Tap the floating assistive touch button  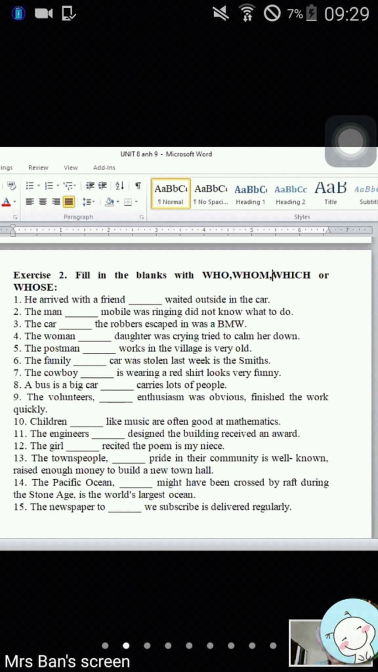pyautogui.click(x=351, y=141)
